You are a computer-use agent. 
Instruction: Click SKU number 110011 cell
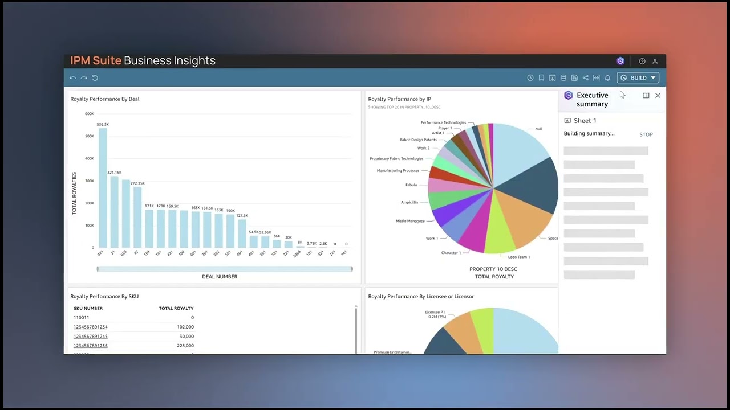(x=81, y=318)
